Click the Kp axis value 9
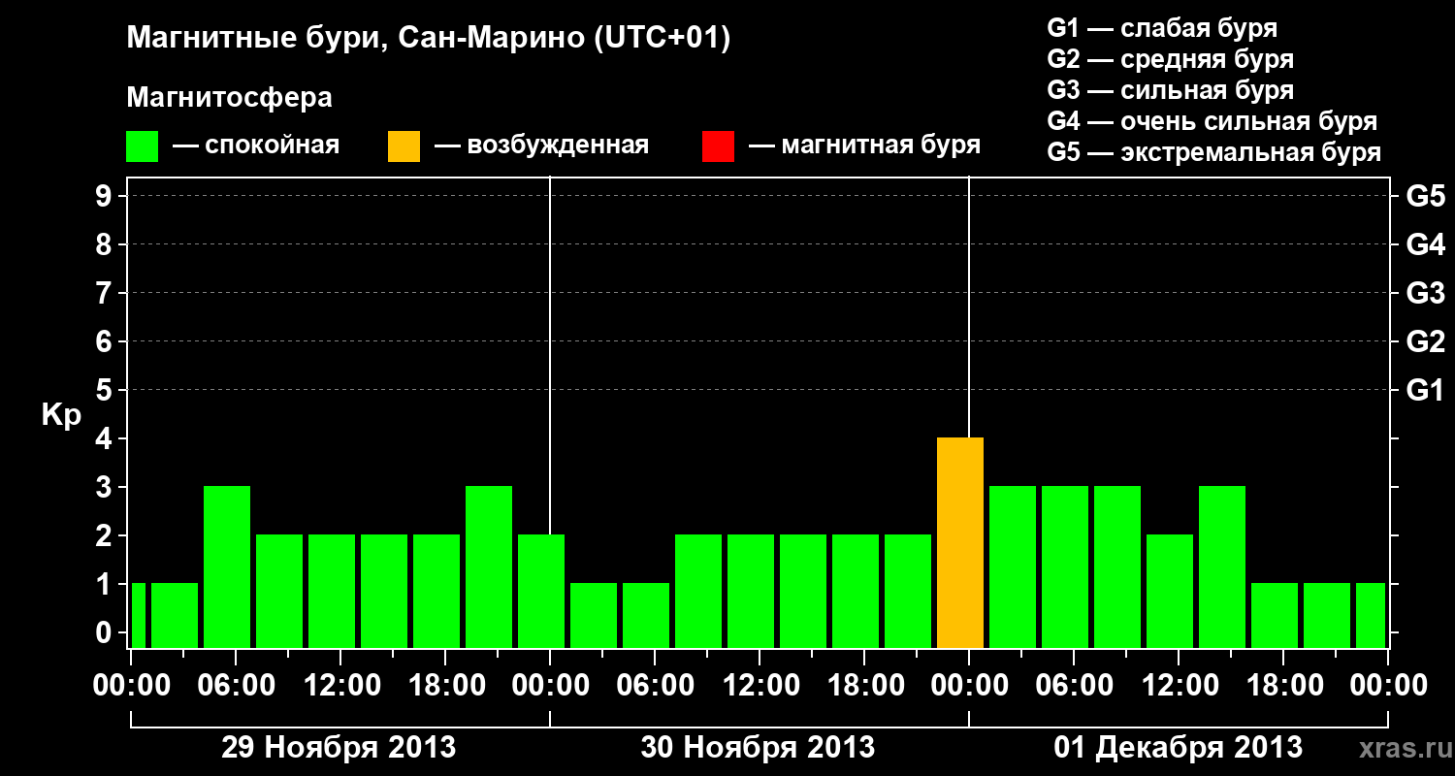This screenshot has height=776, width=1455. 106,196
